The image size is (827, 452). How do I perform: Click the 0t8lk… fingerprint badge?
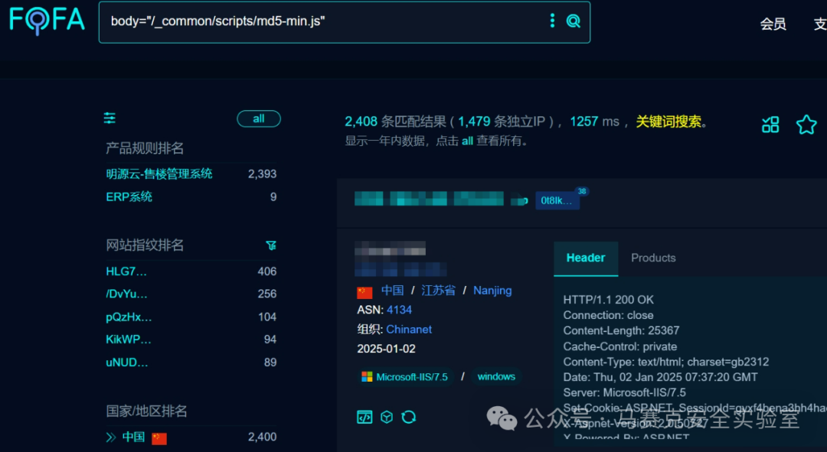click(557, 200)
